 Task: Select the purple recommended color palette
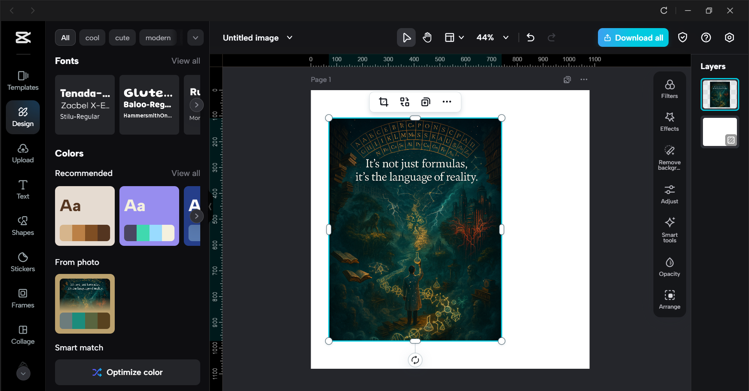[x=149, y=216]
